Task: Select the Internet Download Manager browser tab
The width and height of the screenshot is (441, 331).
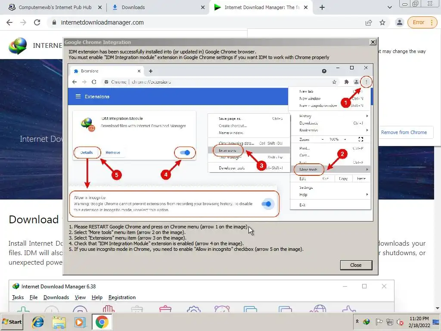Action: [x=261, y=7]
